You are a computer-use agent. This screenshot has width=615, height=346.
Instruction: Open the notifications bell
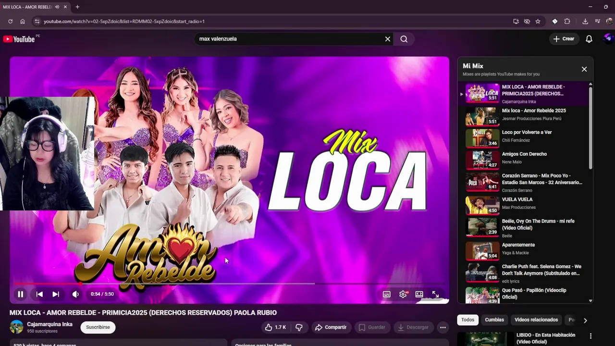point(589,39)
